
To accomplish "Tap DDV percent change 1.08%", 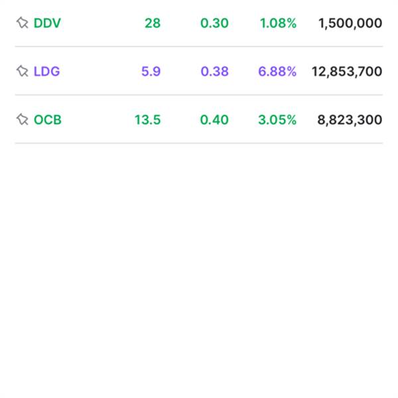I will tap(278, 23).
